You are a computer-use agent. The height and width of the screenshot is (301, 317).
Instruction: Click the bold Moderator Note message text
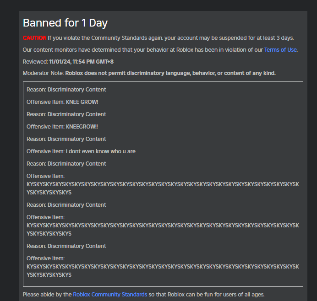point(170,73)
